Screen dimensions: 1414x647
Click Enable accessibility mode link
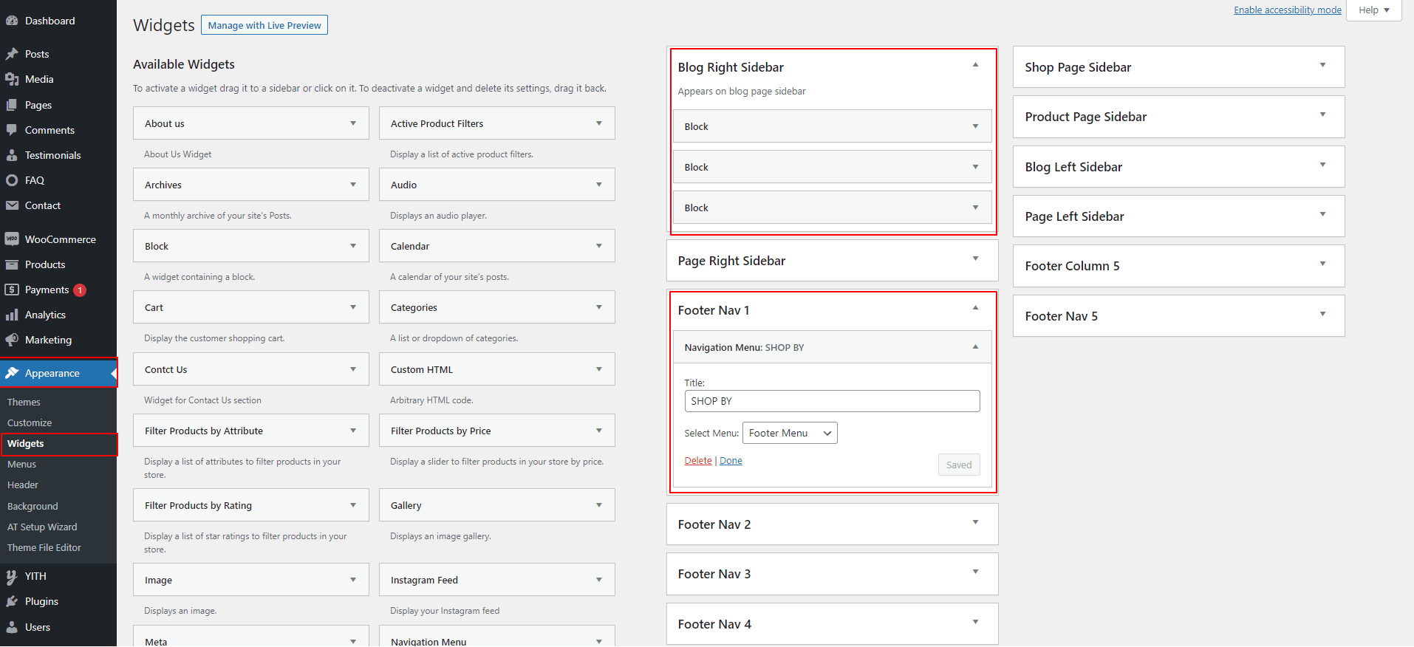(x=1287, y=10)
